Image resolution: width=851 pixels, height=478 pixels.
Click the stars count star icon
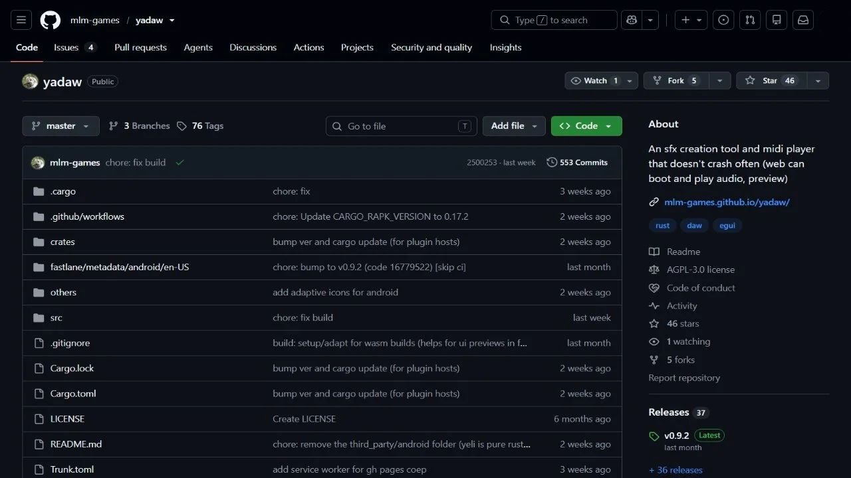[x=654, y=324]
